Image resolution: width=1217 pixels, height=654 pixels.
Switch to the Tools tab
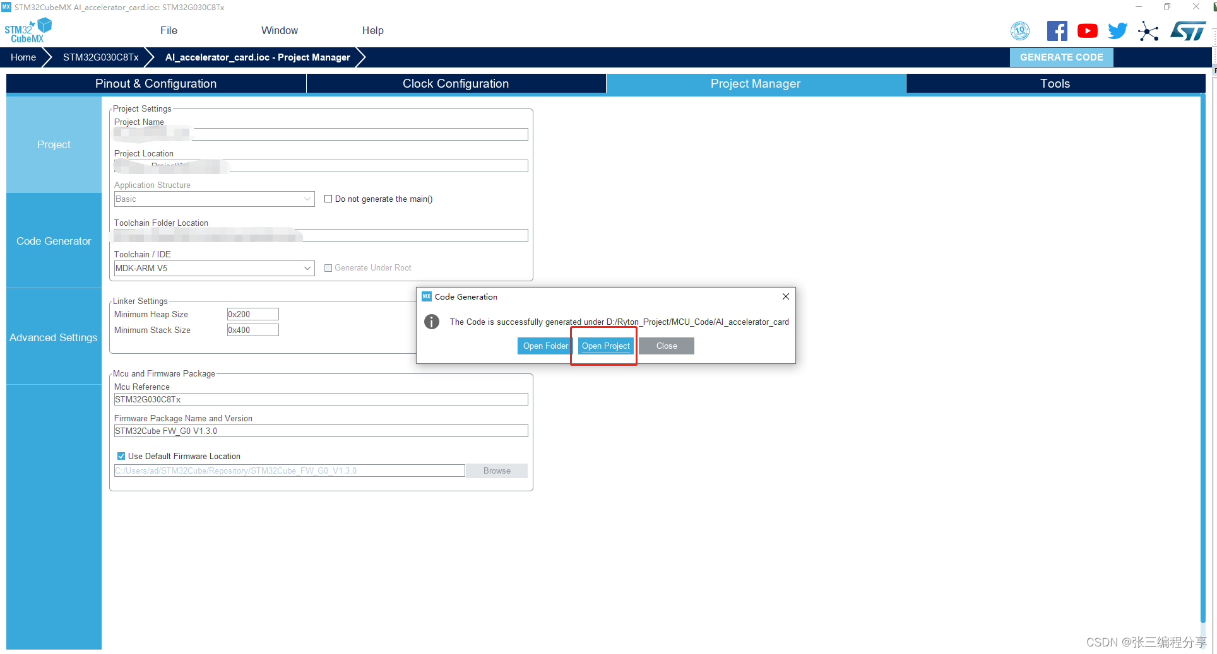pyautogui.click(x=1055, y=84)
